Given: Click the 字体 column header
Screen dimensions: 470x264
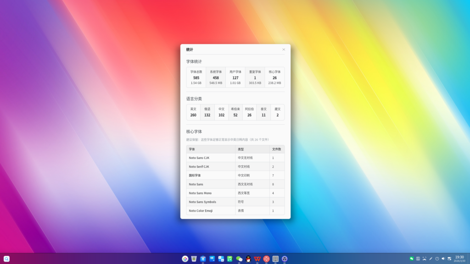Looking at the screenshot, I should [211, 149].
